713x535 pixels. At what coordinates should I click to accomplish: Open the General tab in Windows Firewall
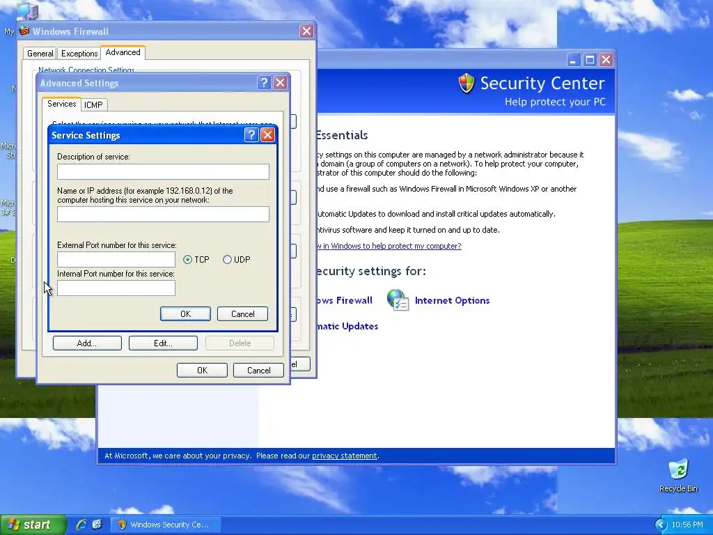click(x=40, y=54)
